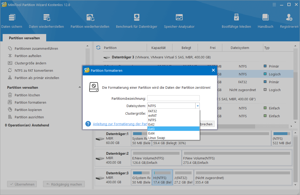Click the Partitionsbezeichnung text field
The image size is (300, 195).
(173, 98)
